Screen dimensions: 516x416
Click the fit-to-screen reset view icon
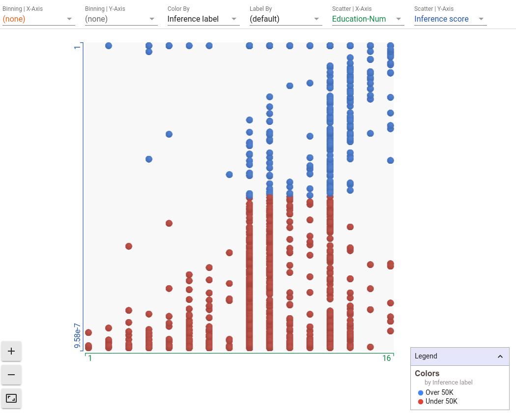point(11,398)
